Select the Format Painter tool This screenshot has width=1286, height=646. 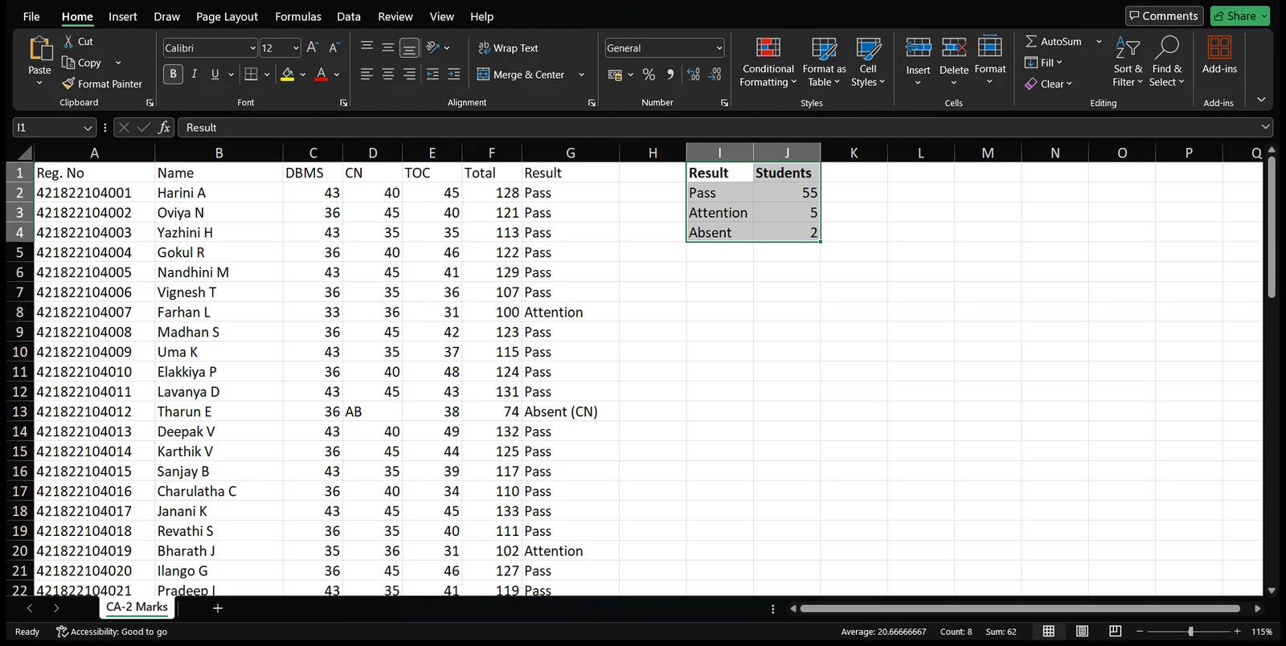click(x=102, y=84)
